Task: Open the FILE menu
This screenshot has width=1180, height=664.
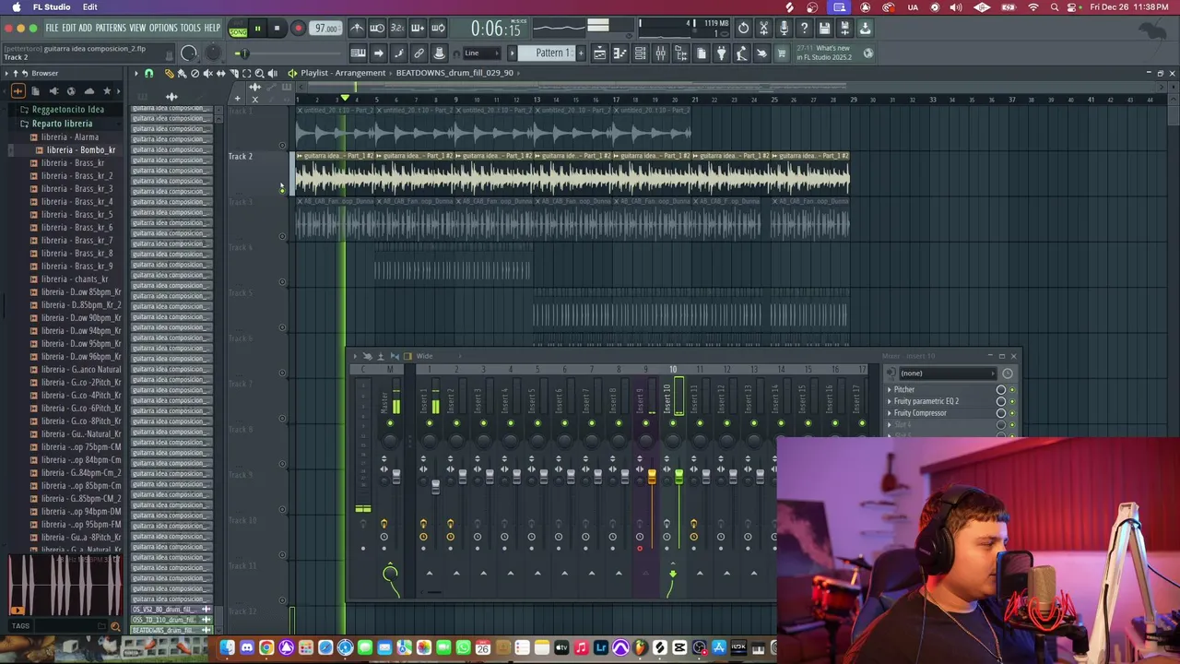Action: [x=52, y=28]
